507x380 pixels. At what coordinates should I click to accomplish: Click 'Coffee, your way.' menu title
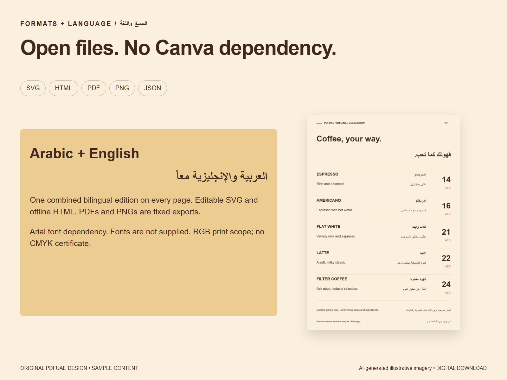349,139
